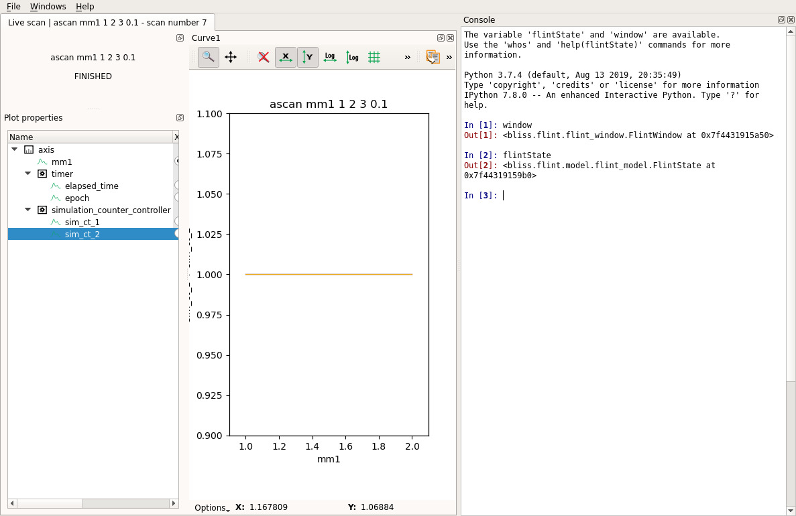
Task: Click the sim_ct_1 curve icon
Action: coord(56,222)
